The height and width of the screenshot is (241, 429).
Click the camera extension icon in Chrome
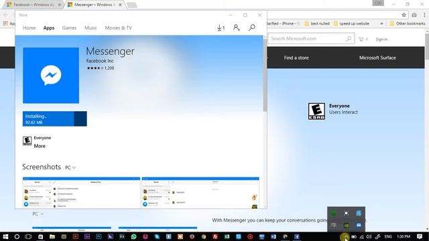(x=414, y=15)
